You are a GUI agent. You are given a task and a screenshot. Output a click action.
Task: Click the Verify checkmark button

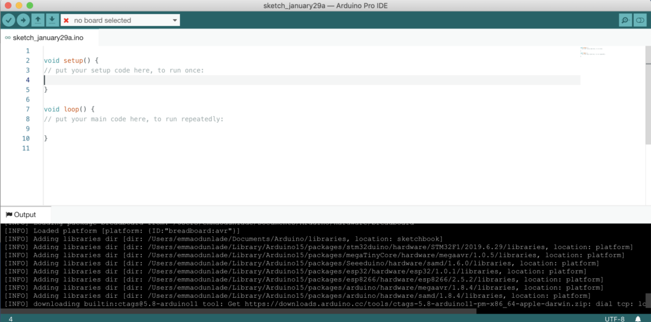(x=9, y=20)
